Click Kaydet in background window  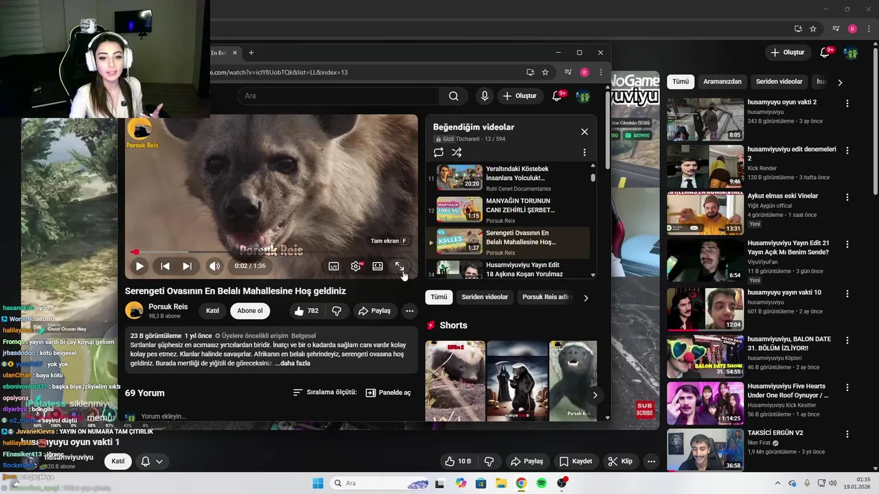575,461
